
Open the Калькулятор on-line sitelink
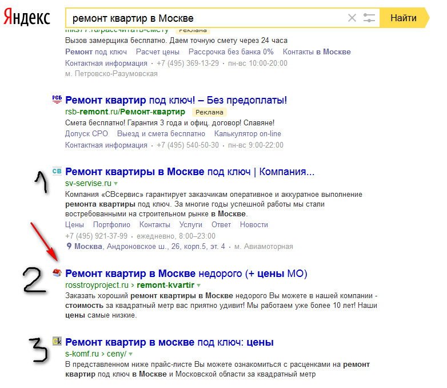tap(248, 133)
